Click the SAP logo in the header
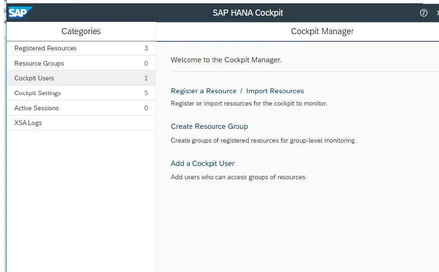Screen dimensions: 439x272 (x=20, y=12)
